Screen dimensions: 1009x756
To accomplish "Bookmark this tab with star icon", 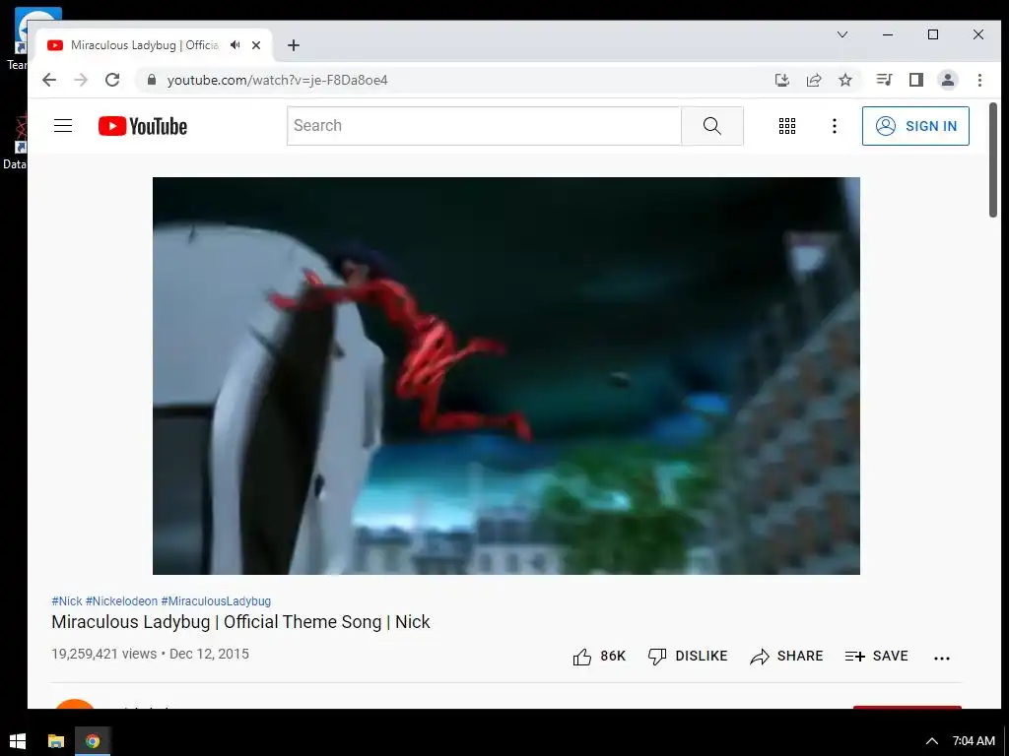I will [x=845, y=80].
